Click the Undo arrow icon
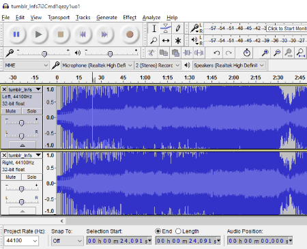The height and width of the screenshot is (249, 307). click(x=217, y=53)
